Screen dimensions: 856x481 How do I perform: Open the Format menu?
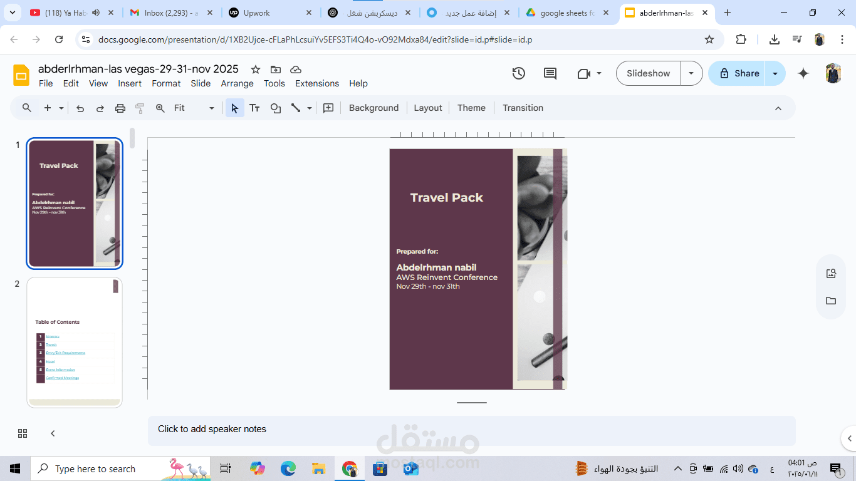click(166, 83)
